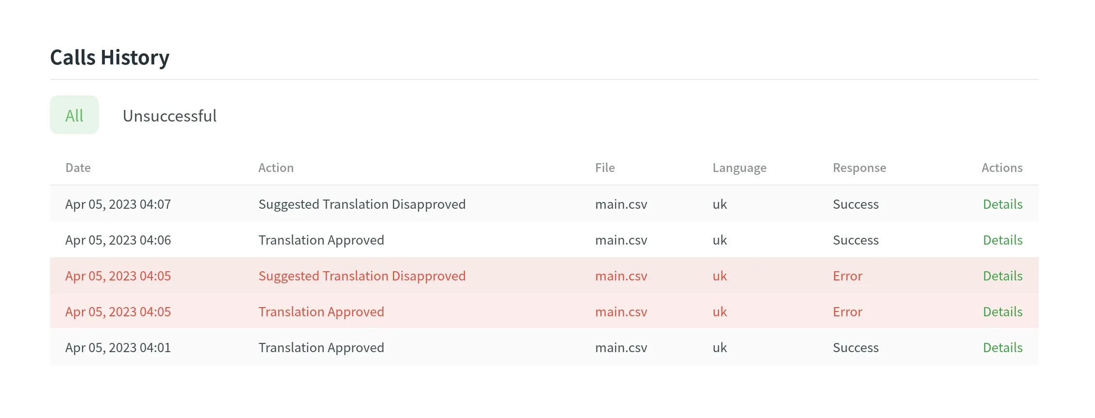Select the red Translation Approved action text

click(321, 311)
